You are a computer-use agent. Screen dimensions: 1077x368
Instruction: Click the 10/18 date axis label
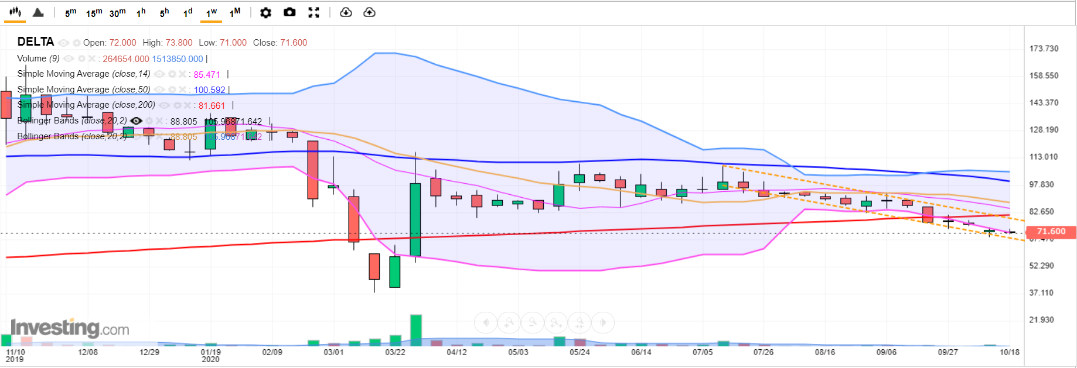click(x=1010, y=352)
